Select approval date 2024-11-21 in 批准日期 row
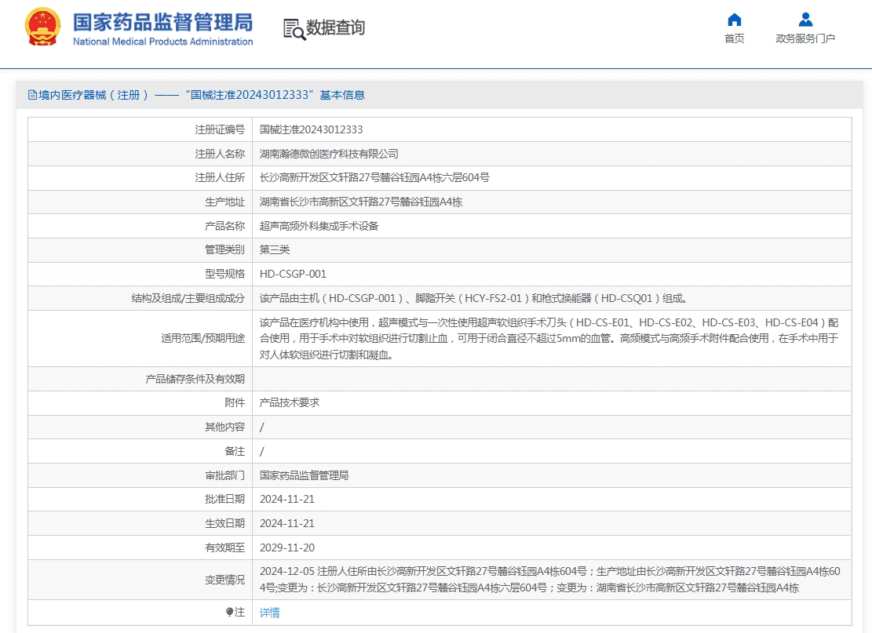Image resolution: width=872 pixels, height=633 pixels. 287,499
